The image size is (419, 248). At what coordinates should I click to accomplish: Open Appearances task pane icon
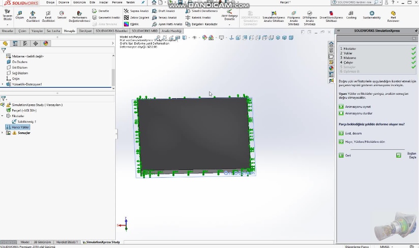tap(331, 68)
